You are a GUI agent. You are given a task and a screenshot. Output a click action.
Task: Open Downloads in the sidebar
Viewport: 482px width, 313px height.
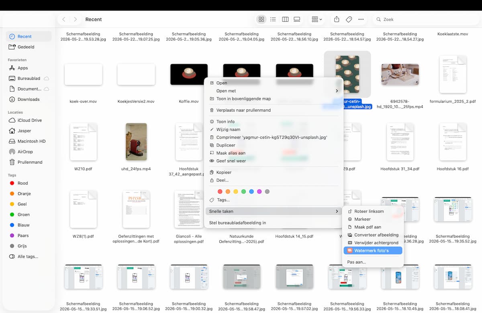pos(29,99)
